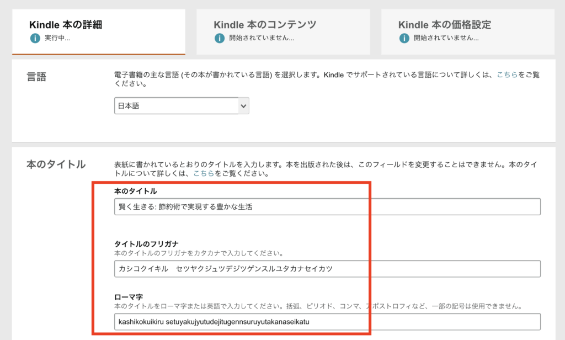The width and height of the screenshot is (565, 340).
Task: Click info icon beside 実行中...
Action: coord(35,38)
